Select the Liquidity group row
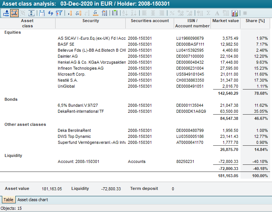The height and width of the screenshot is (212, 272). click(x=13, y=155)
